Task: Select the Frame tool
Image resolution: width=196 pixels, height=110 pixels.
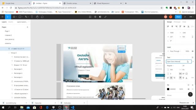Action: [x=14, y=17]
